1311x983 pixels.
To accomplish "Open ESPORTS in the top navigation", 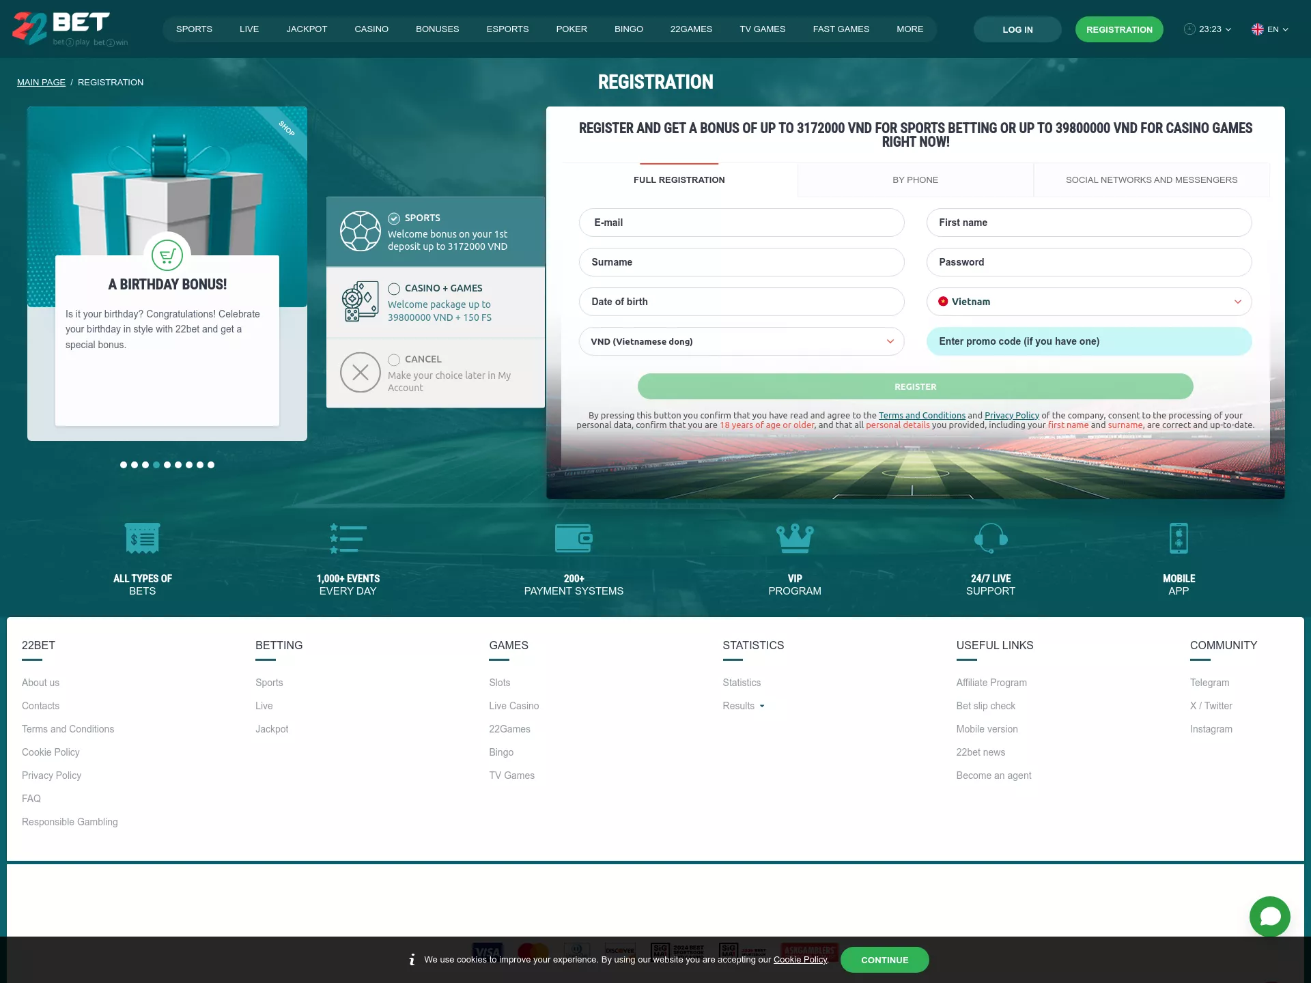I will click(507, 29).
